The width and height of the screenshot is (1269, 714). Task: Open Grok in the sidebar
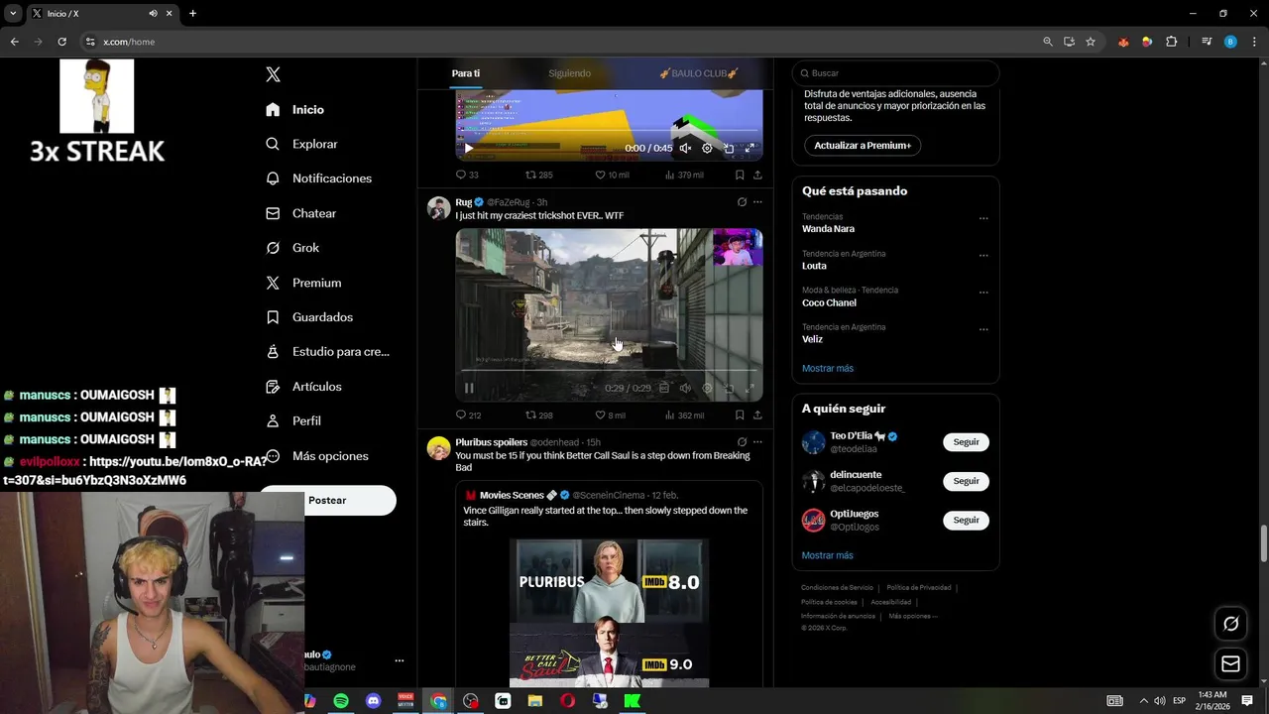[292, 248]
